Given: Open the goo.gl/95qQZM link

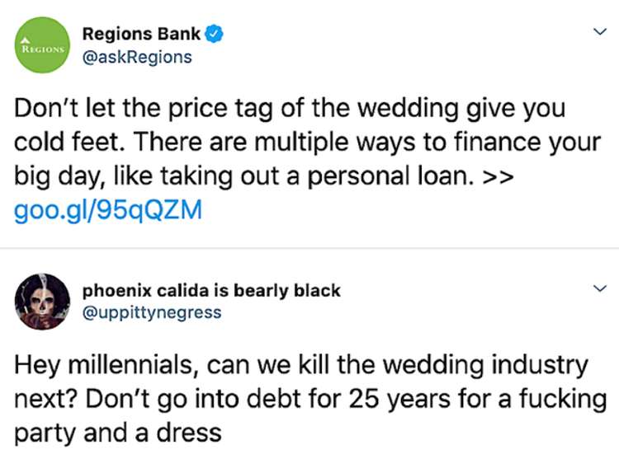Looking at the screenshot, I should click(x=108, y=211).
